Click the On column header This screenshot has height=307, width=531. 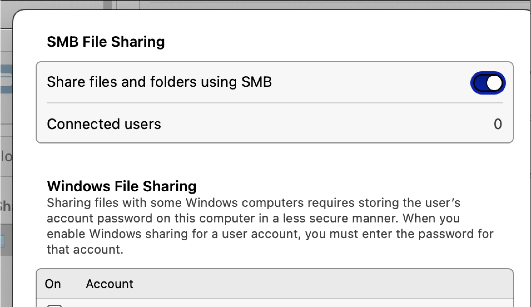53,284
